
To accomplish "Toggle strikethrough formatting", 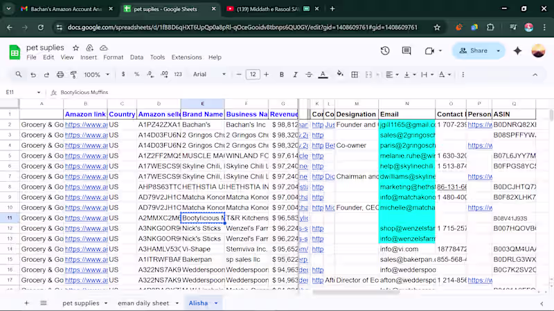I will click(x=309, y=75).
